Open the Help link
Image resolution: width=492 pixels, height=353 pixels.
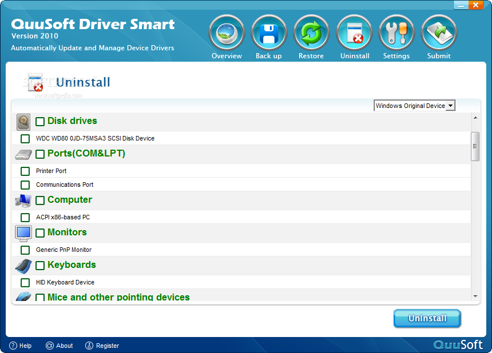[x=25, y=346]
